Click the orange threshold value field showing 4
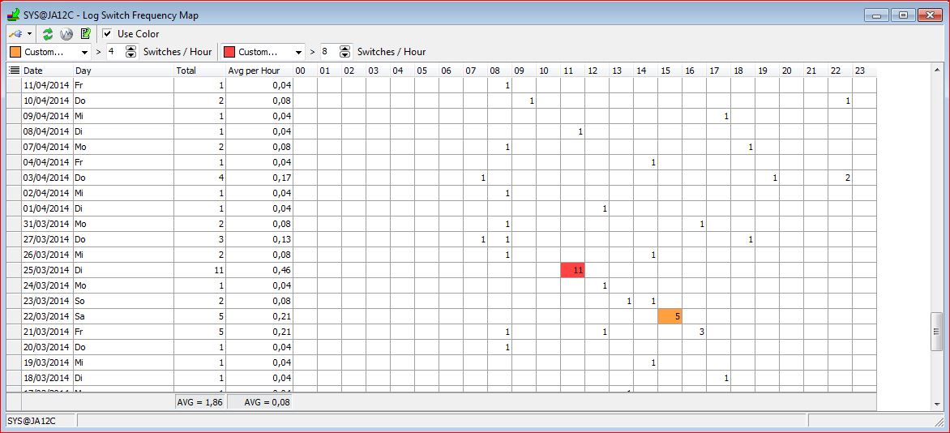Viewport: 950px width, 433px height. [x=114, y=52]
